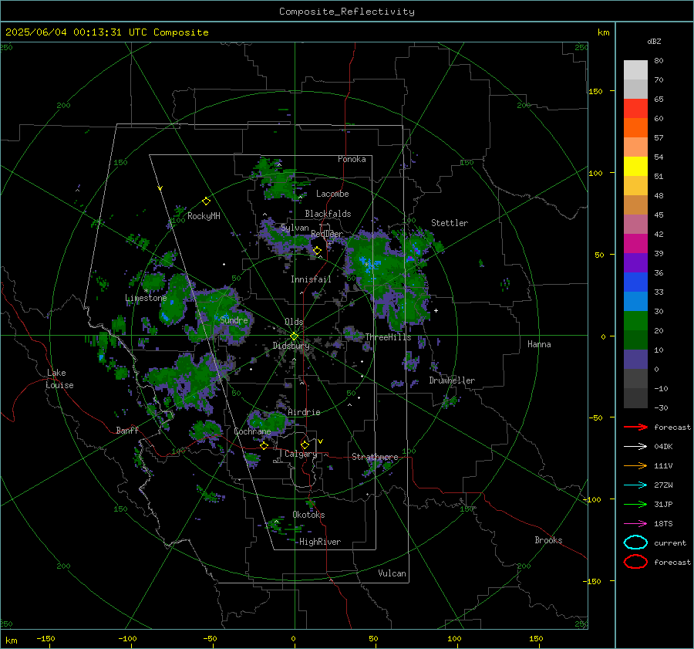Viewport: 694px width, 649px height.
Task: Click the yellow diamond at Olds radar center
Action: [x=294, y=336]
